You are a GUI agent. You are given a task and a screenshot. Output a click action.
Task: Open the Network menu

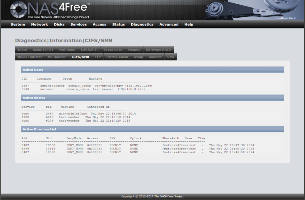click(x=39, y=24)
